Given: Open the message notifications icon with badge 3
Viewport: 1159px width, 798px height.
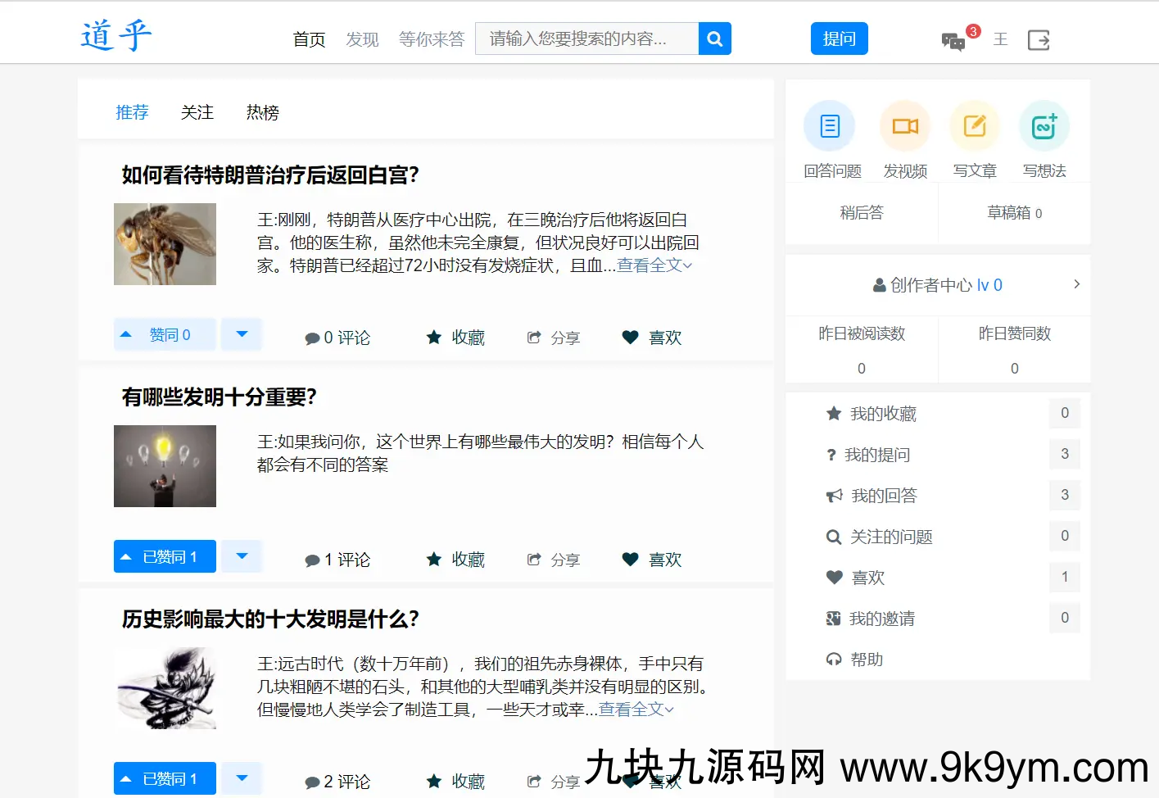Looking at the screenshot, I should (953, 39).
